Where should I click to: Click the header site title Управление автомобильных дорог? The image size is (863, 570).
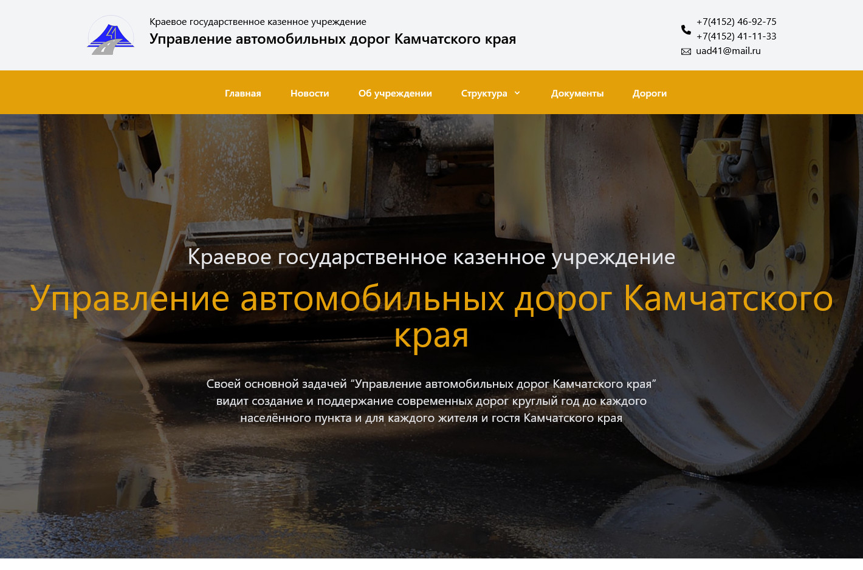(x=333, y=39)
